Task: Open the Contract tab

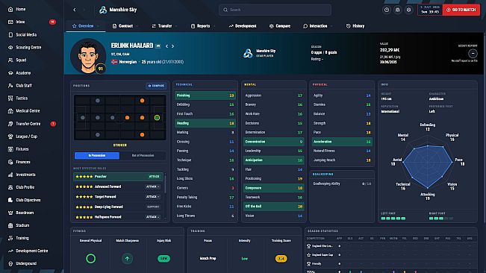Action: [122, 26]
